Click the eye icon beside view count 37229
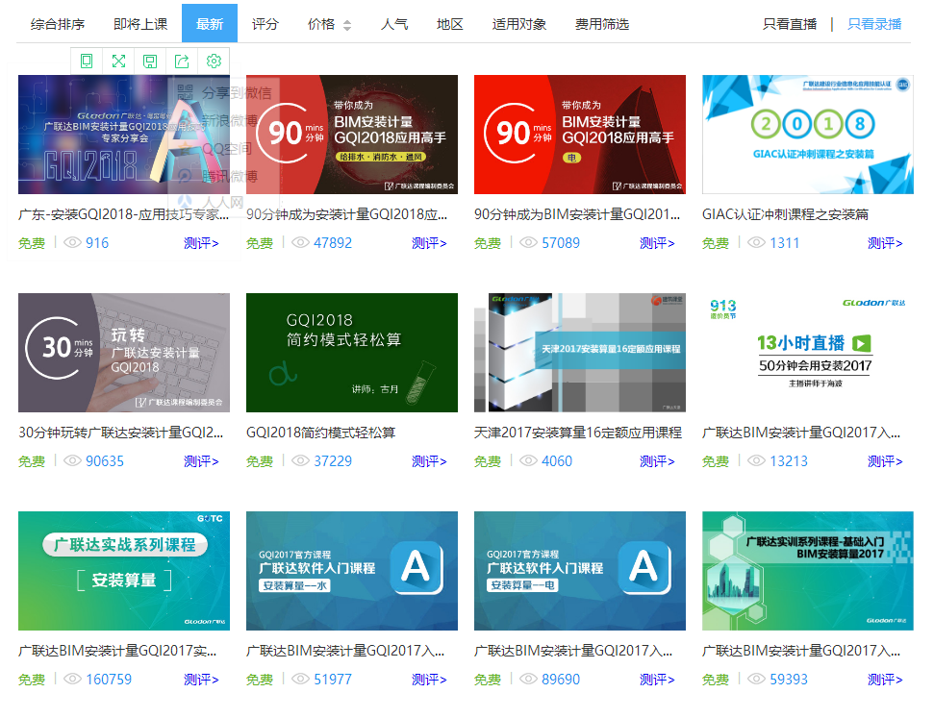Viewport: 934px width, 718px height. pos(300,460)
